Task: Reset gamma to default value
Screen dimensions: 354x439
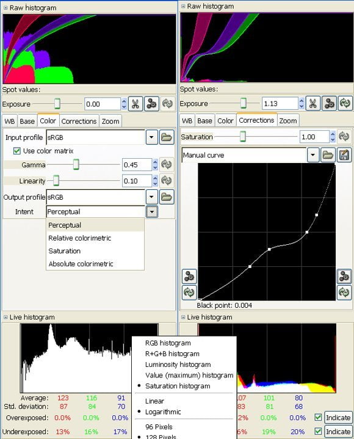Action: 166,165
